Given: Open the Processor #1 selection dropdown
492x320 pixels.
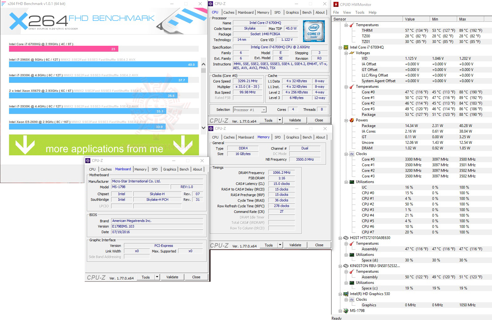Looking at the screenshot, I should 264,110.
